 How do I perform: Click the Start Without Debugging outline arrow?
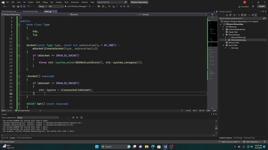(90, 7)
